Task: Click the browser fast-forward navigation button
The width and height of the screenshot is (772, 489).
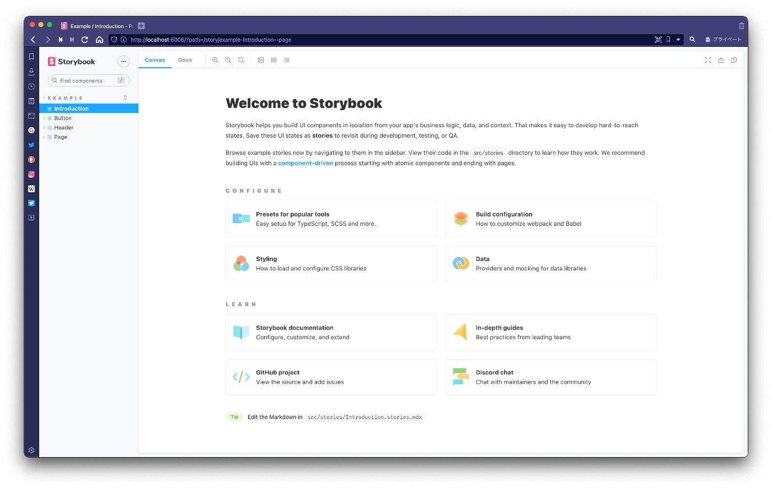Action: pyautogui.click(x=72, y=40)
